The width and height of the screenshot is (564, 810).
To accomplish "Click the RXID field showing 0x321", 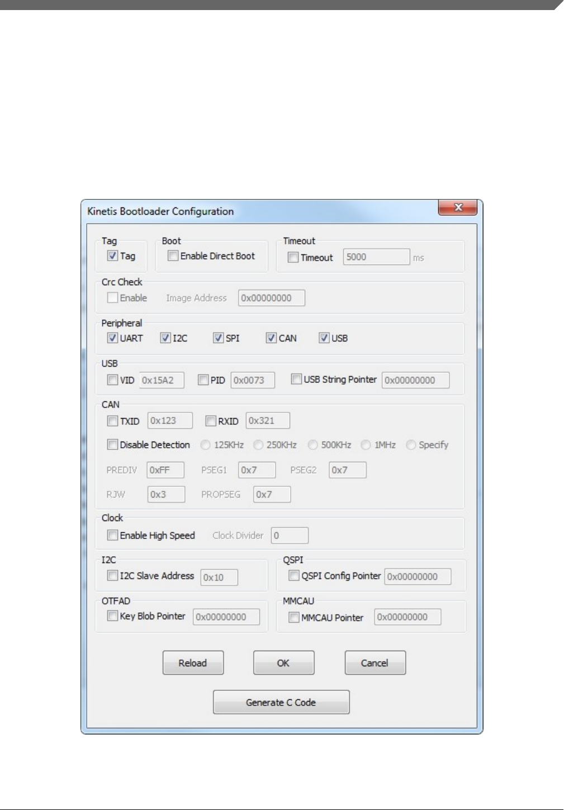I will tap(268, 420).
